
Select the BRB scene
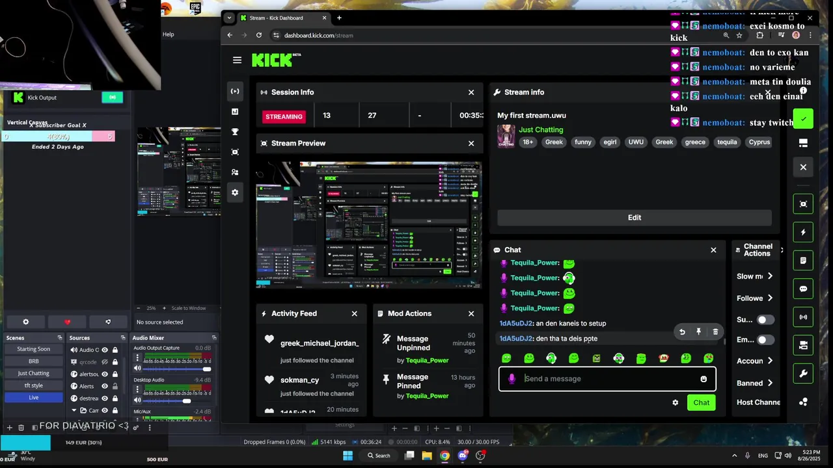point(34,361)
